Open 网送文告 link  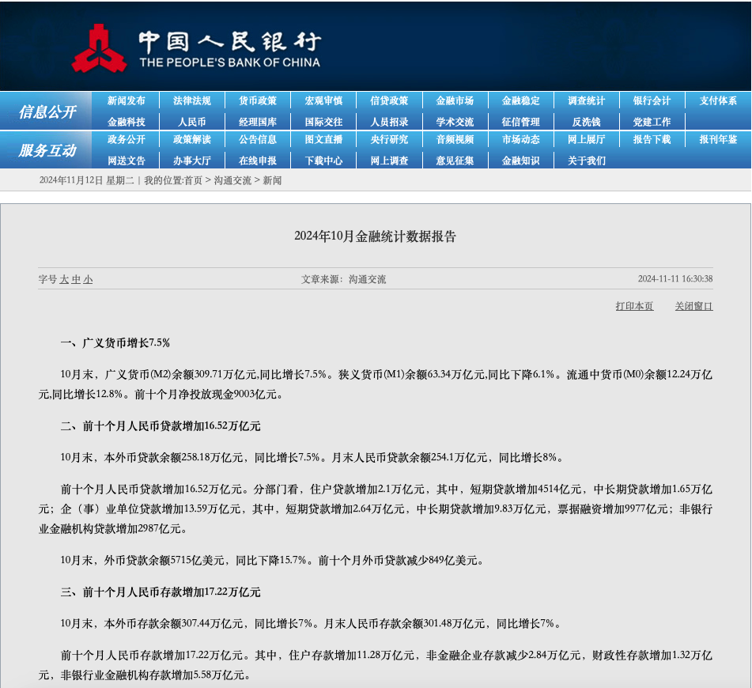pyautogui.click(x=127, y=161)
